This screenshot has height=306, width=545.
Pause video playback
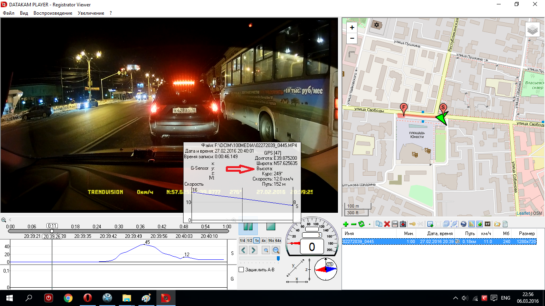[x=248, y=226]
